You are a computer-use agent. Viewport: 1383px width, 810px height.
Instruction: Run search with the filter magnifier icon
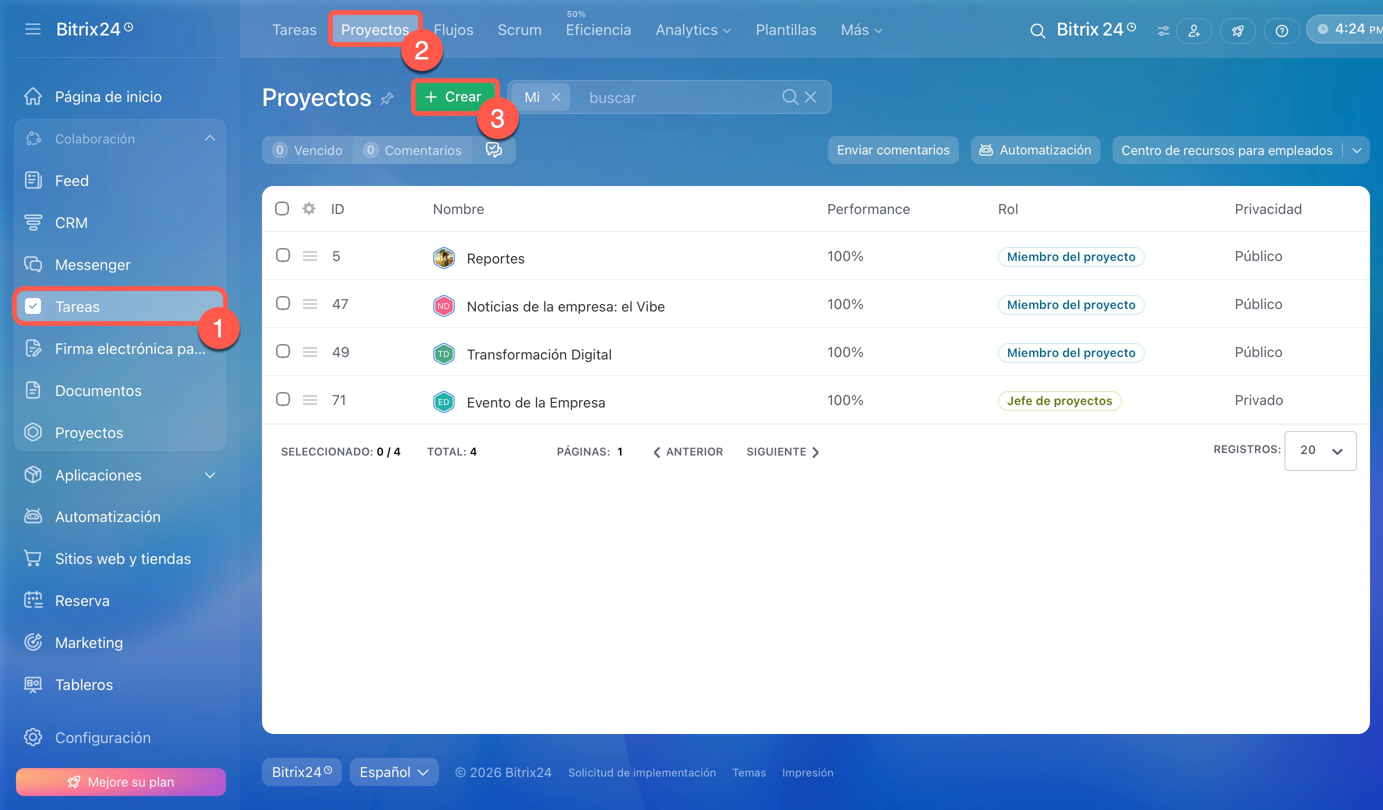[x=789, y=97]
